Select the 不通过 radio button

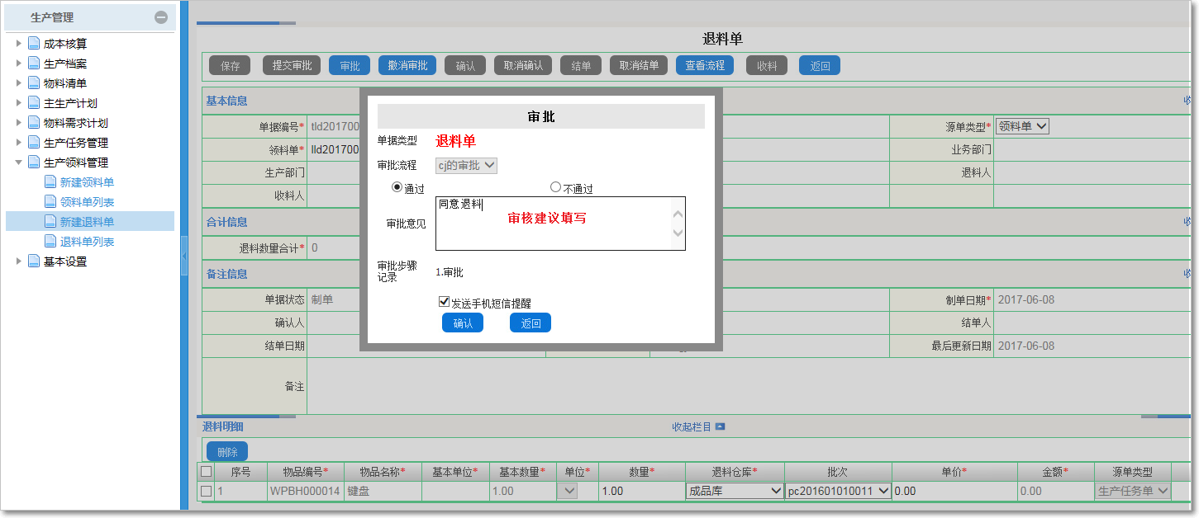(554, 187)
